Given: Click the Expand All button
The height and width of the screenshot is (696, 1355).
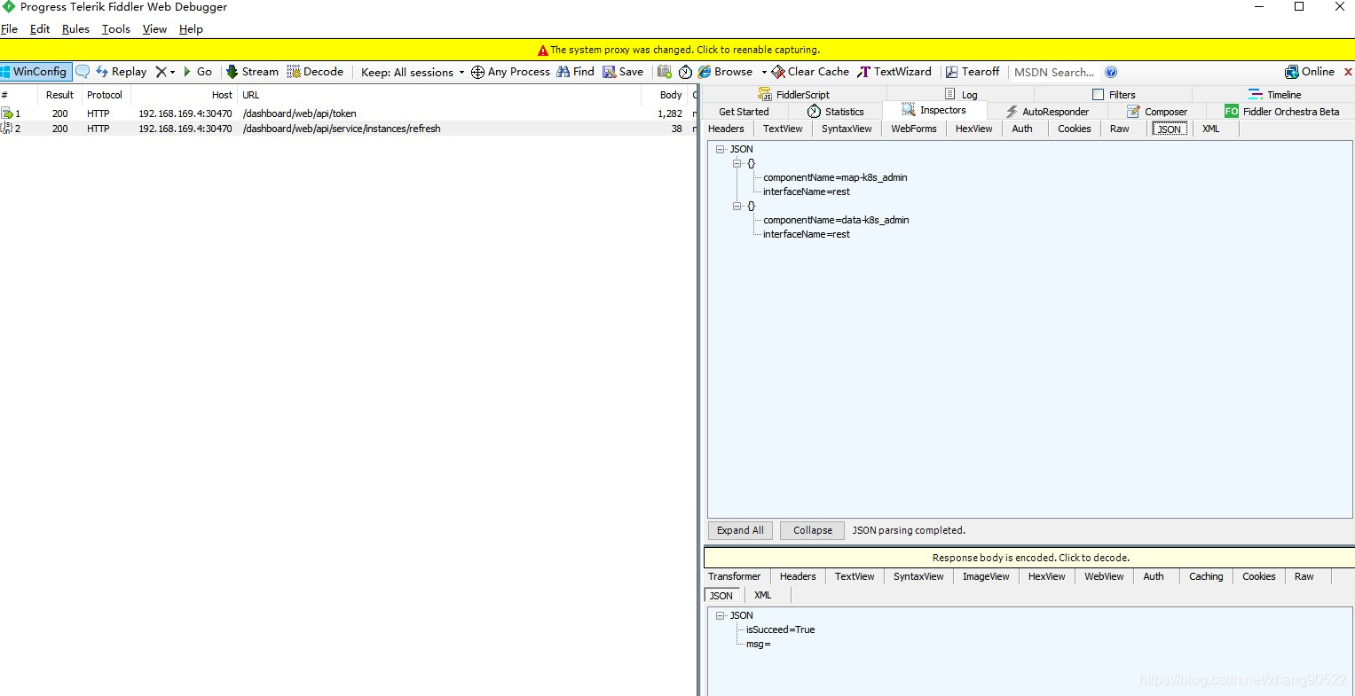Looking at the screenshot, I should [x=740, y=530].
